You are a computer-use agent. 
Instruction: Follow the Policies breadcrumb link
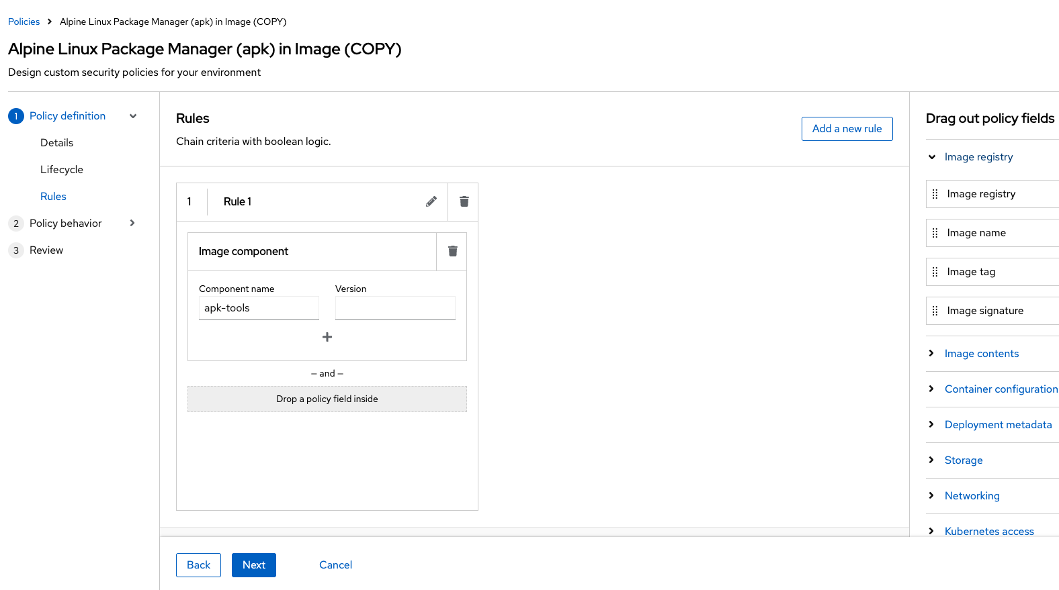point(24,21)
